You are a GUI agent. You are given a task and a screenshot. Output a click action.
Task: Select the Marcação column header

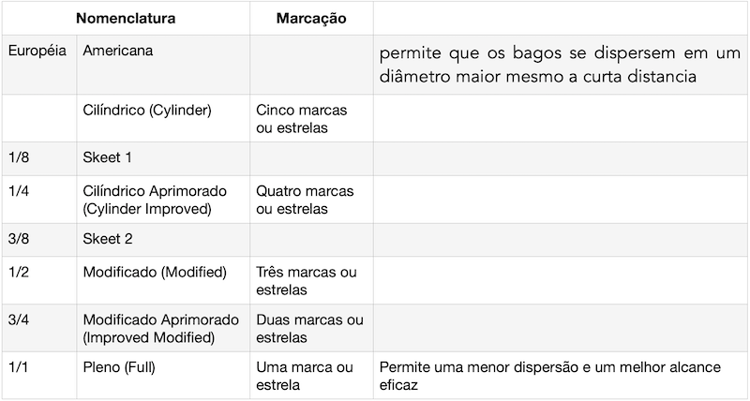(x=311, y=18)
